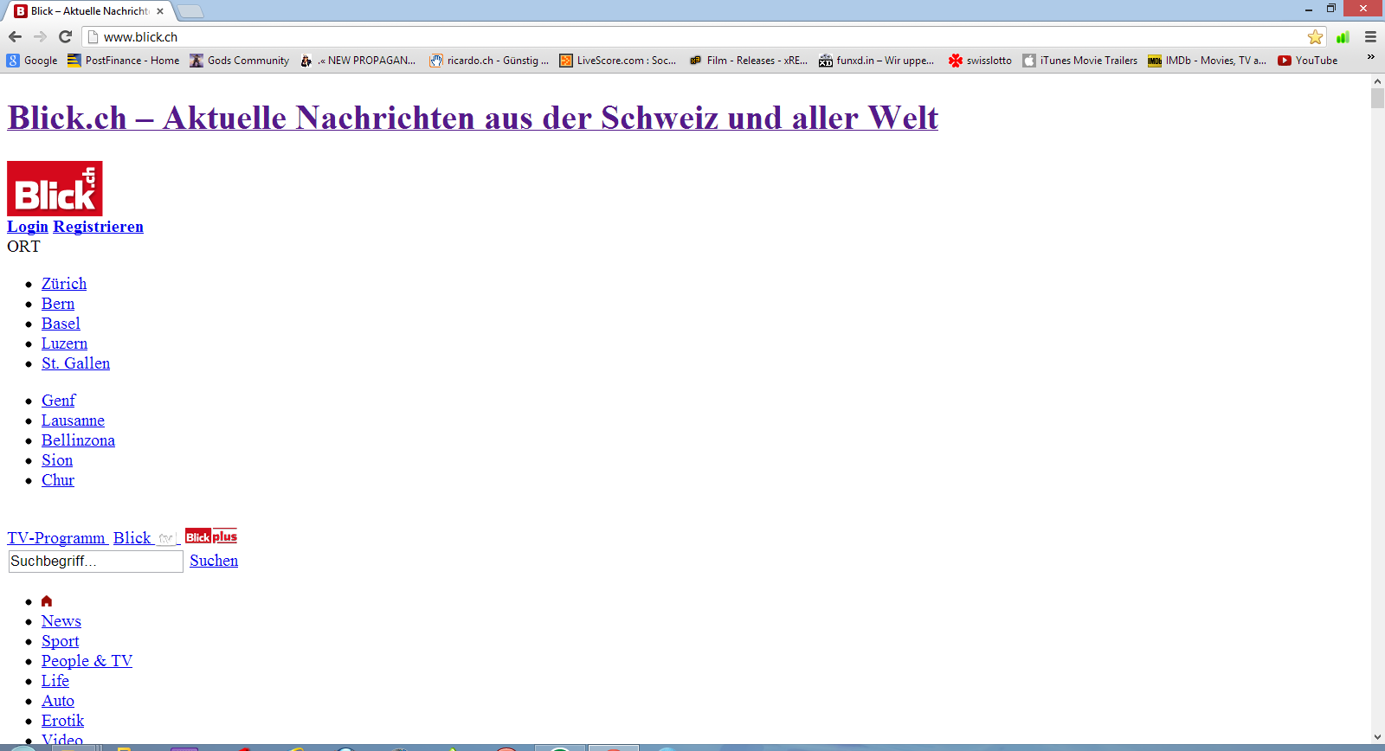1385x751 pixels.
Task: Open the ricardo.ch bookmark
Action: coord(489,61)
